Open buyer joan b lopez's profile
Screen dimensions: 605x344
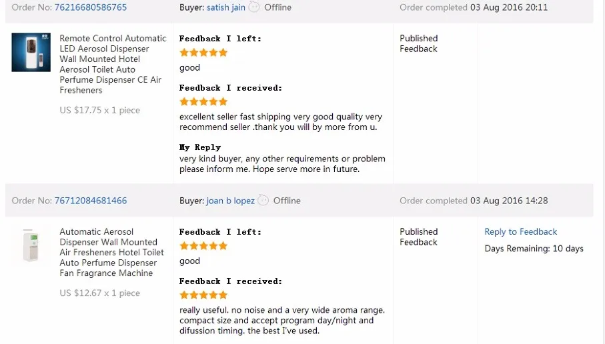230,201
